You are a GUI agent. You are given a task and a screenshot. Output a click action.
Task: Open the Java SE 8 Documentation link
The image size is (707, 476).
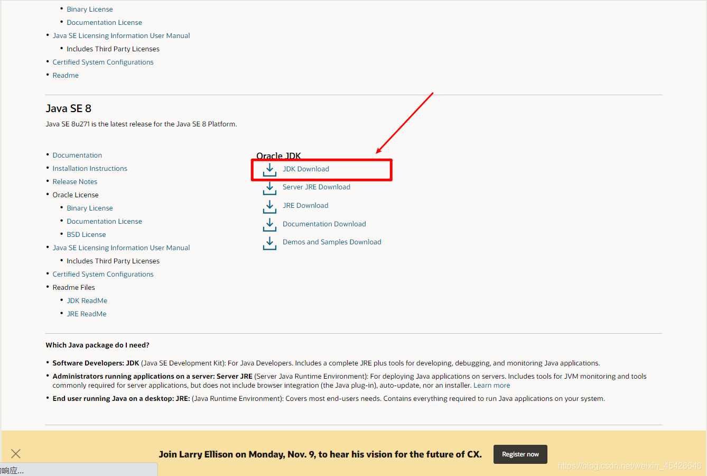(x=77, y=155)
